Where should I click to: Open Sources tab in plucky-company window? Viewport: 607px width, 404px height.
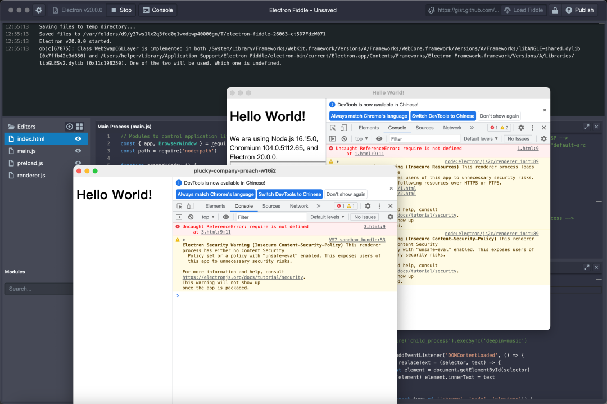pyautogui.click(x=271, y=207)
